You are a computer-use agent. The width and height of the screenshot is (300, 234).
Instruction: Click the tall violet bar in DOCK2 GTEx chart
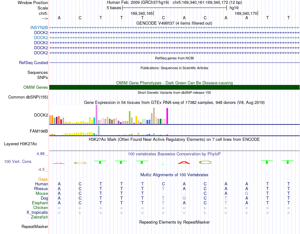96,114
